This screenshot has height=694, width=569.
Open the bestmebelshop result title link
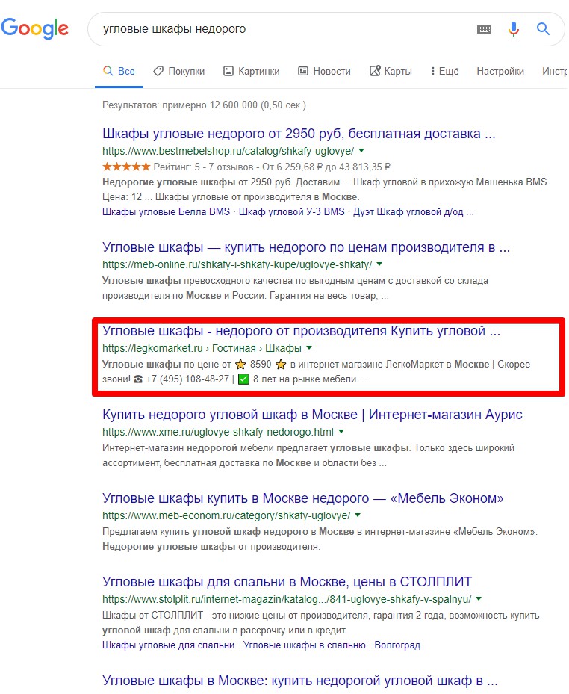pyautogui.click(x=299, y=134)
